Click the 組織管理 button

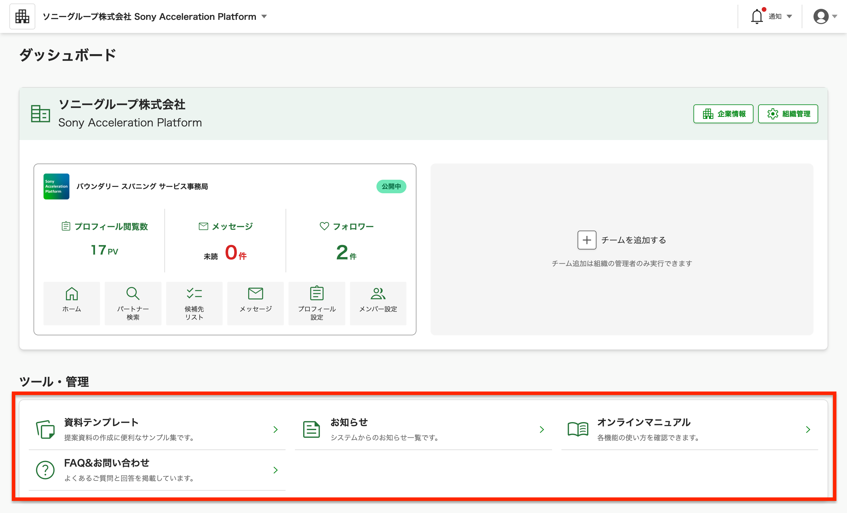coord(788,114)
